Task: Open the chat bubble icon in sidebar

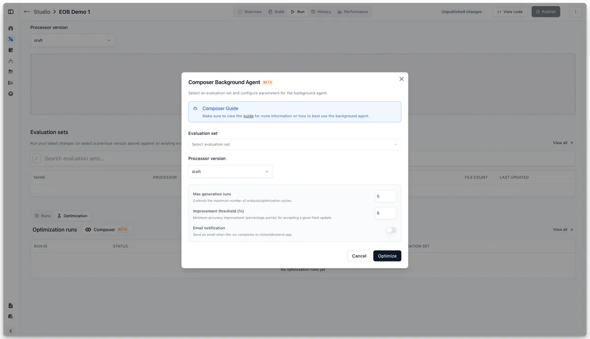Action: click(x=11, y=316)
